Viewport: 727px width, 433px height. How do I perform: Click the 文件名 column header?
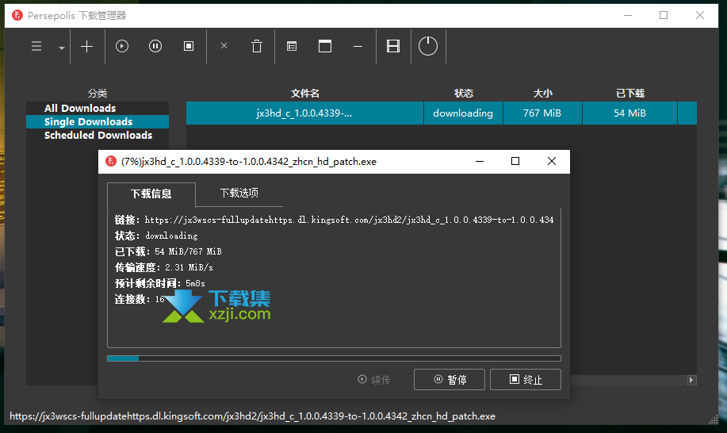point(305,94)
